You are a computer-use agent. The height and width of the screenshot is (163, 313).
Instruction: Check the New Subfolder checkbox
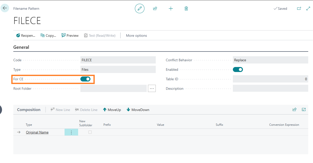(x=90, y=132)
